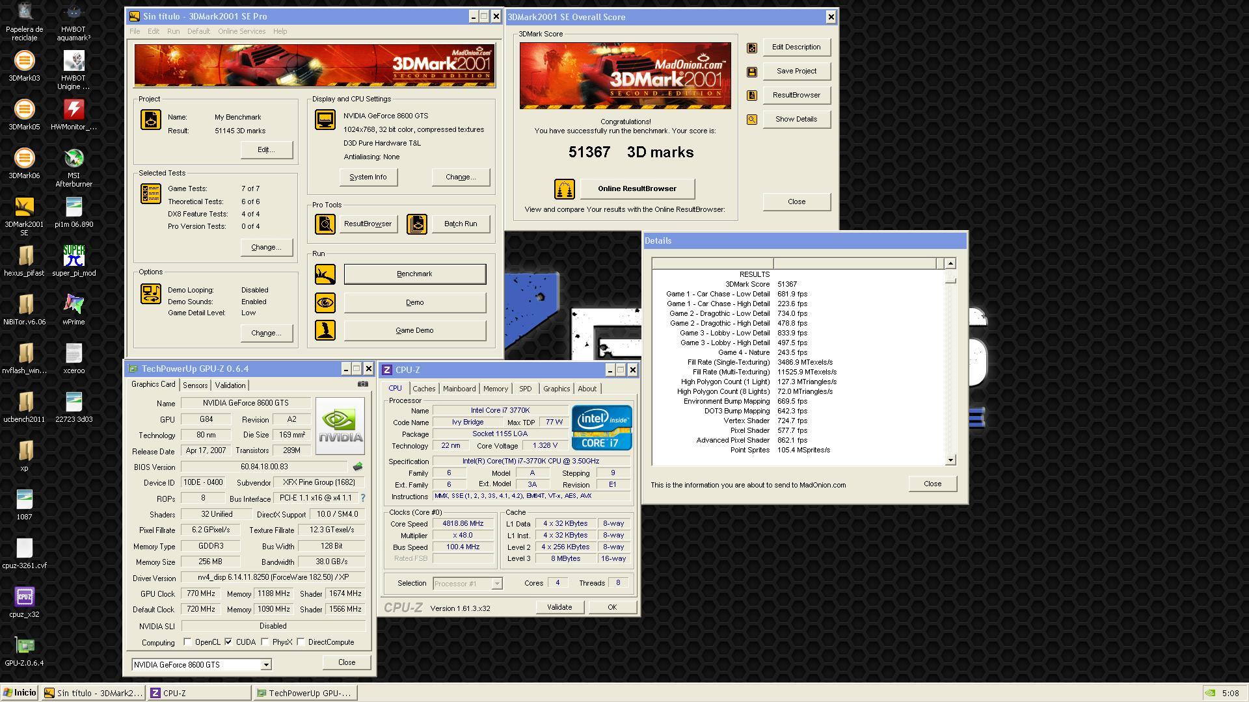1249x702 pixels.
Task: Click the Benchmark run icon
Action: [325, 274]
